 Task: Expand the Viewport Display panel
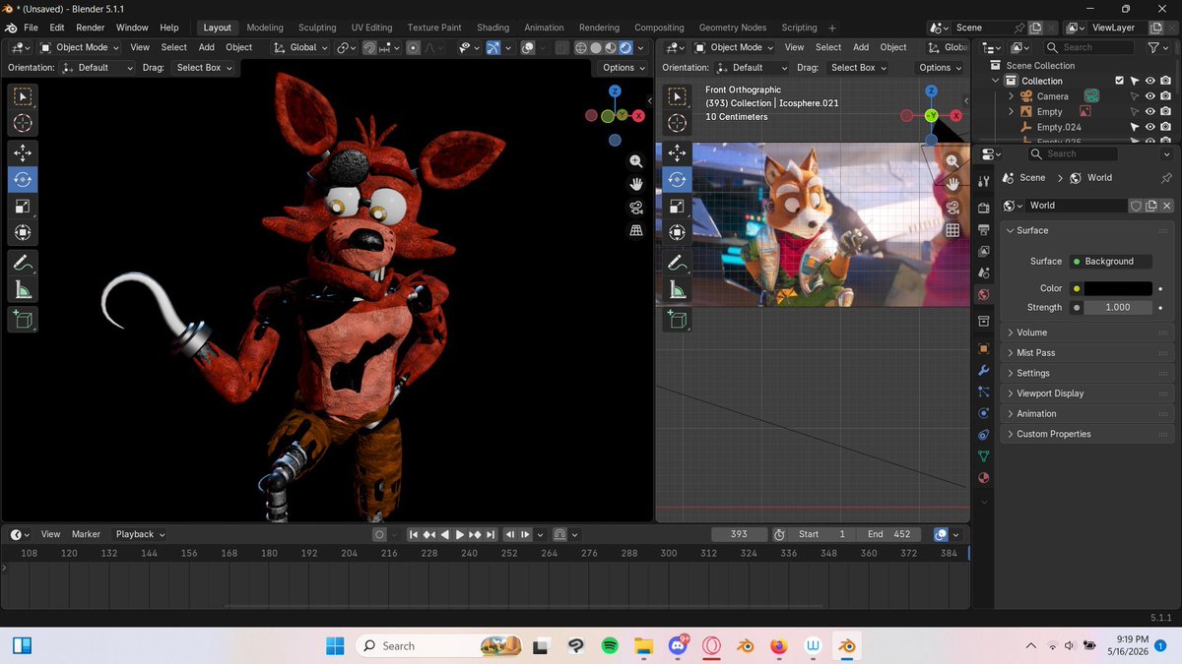pos(1087,393)
